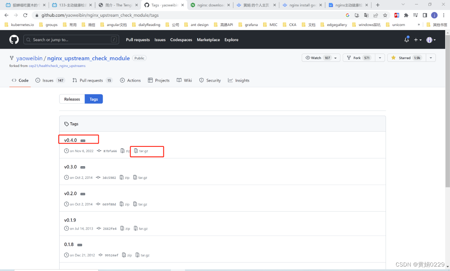This screenshot has width=450, height=271.
Task: Expand the ellipsis next to v0.3.0
Action: pos(83,167)
